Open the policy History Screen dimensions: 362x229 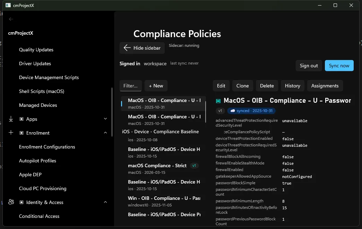pyautogui.click(x=293, y=86)
